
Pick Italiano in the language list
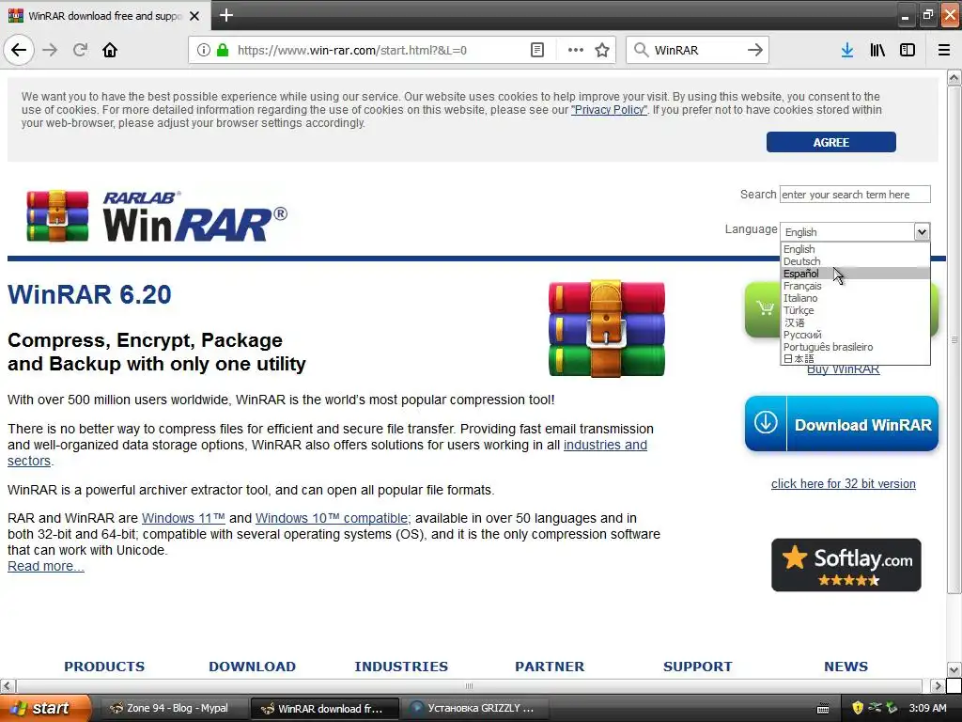pyautogui.click(x=856, y=298)
